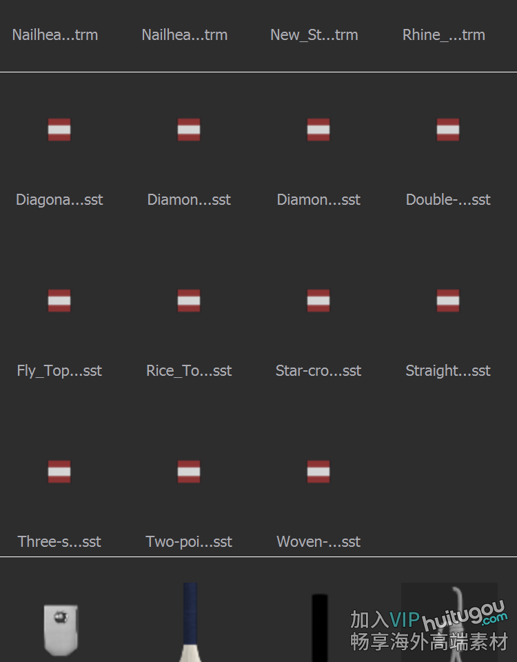Select the Three-s...sst stitch icon

tap(59, 472)
